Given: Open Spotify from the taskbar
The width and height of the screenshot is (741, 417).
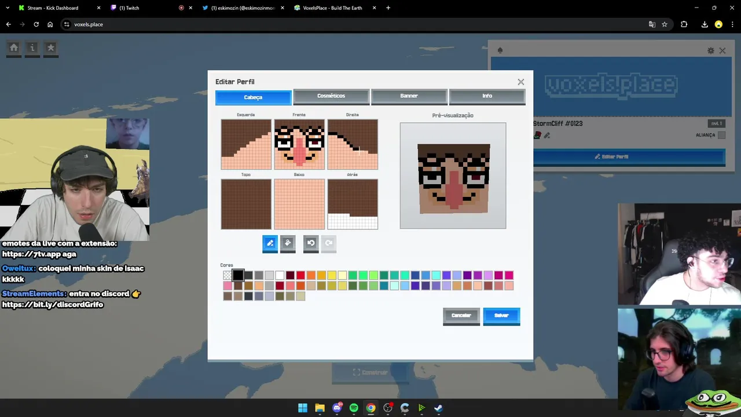Looking at the screenshot, I should (x=354, y=408).
